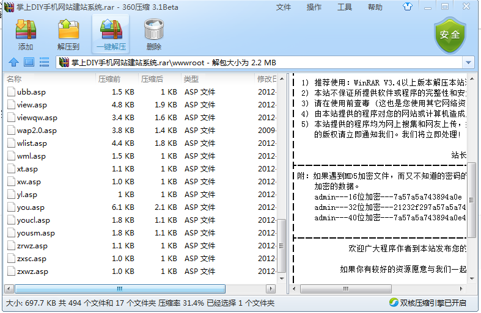The height and width of the screenshot is (313, 481).
Task: Click the 一键解压 (One-click extract) icon
Action: (111, 29)
